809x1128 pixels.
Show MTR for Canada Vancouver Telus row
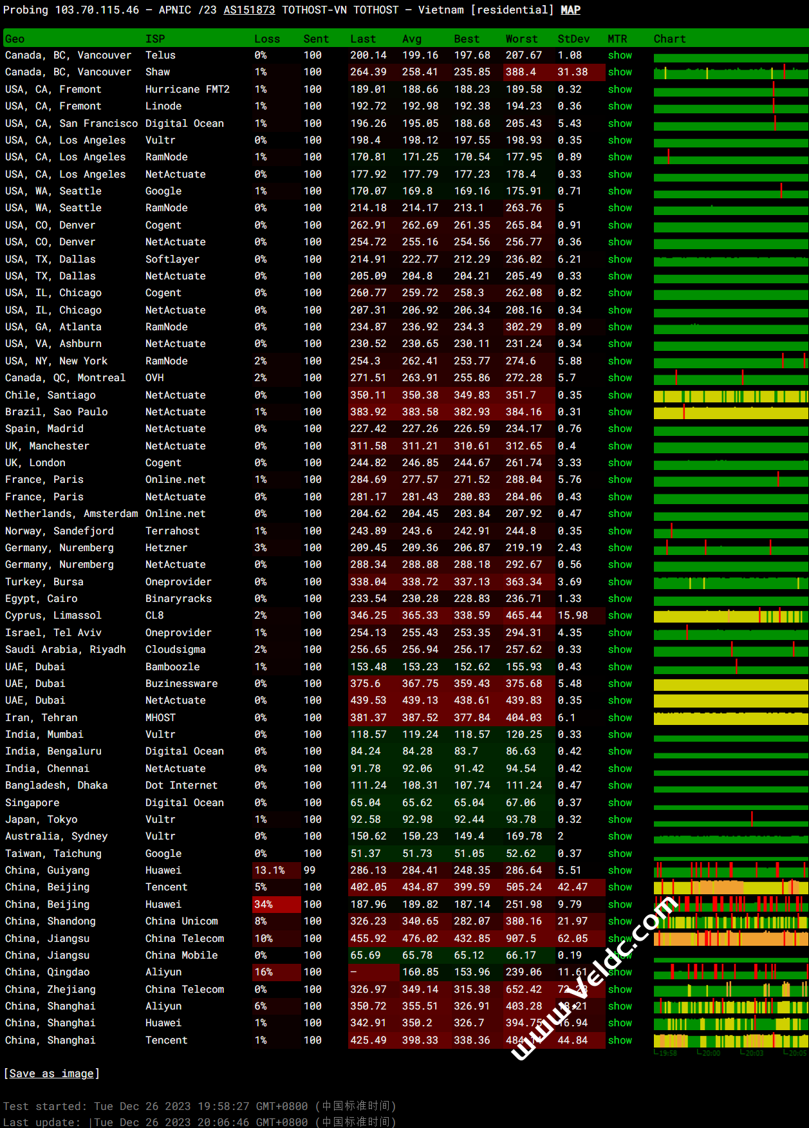620,55
